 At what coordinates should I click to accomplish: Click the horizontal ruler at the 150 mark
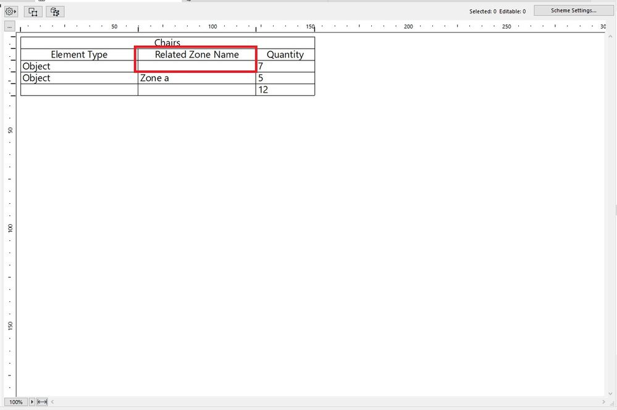[311, 27]
